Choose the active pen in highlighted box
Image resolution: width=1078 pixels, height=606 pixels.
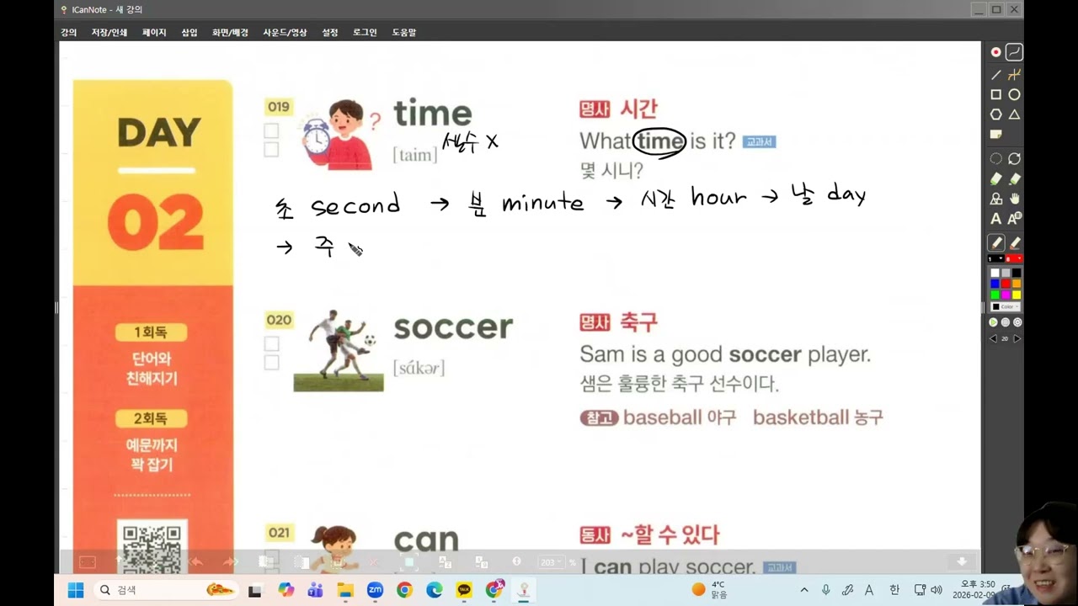click(995, 242)
